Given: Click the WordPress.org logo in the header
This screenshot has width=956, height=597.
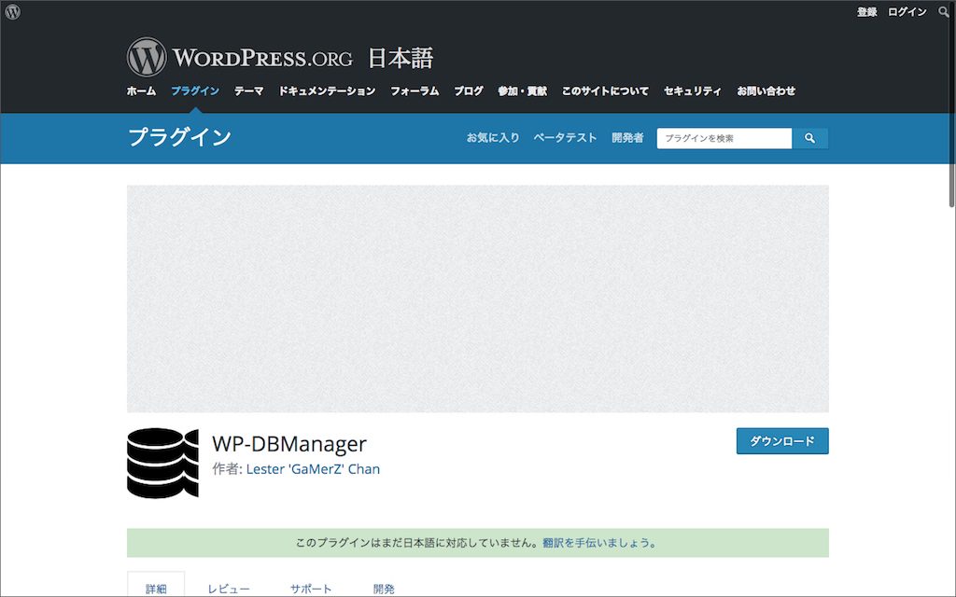Looking at the screenshot, I should pos(240,57).
